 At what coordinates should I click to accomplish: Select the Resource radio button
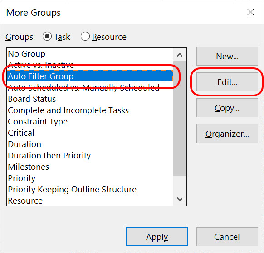tap(85, 37)
